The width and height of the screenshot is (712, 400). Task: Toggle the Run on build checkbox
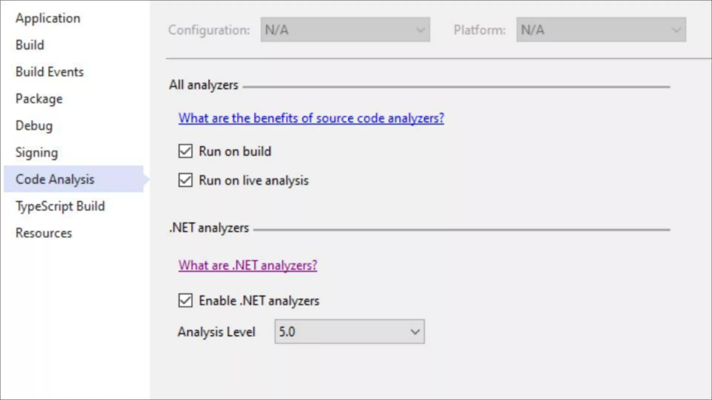pyautogui.click(x=185, y=151)
